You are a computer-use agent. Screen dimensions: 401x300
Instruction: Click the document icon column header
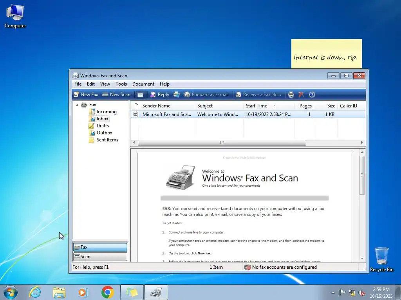[135, 106]
